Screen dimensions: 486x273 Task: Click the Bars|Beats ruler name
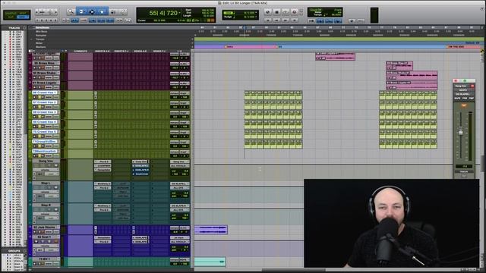(x=43, y=27)
